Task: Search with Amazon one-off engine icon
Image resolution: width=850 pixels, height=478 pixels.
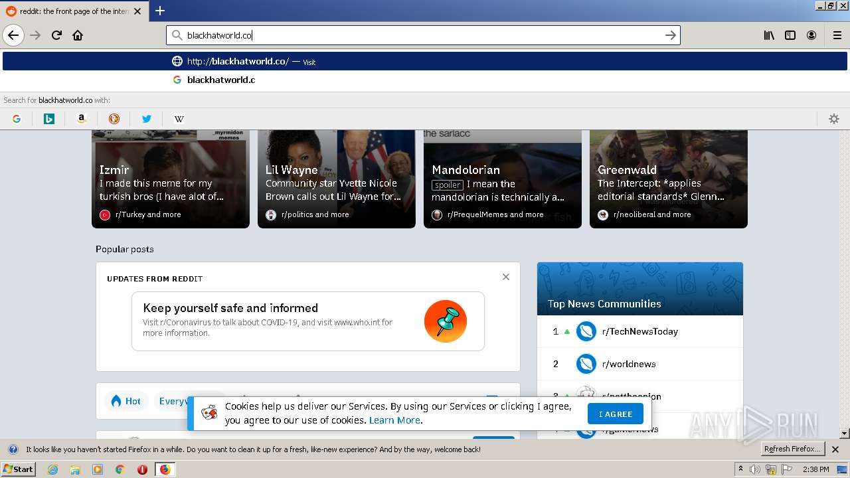Action: point(82,119)
